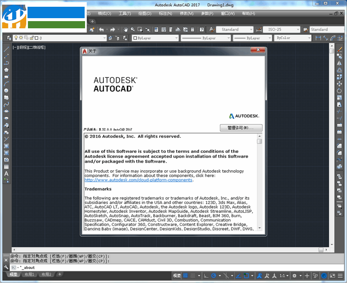This screenshot has width=347, height=283.
Task: Select the Rectangle tool
Action: click(x=6, y=76)
